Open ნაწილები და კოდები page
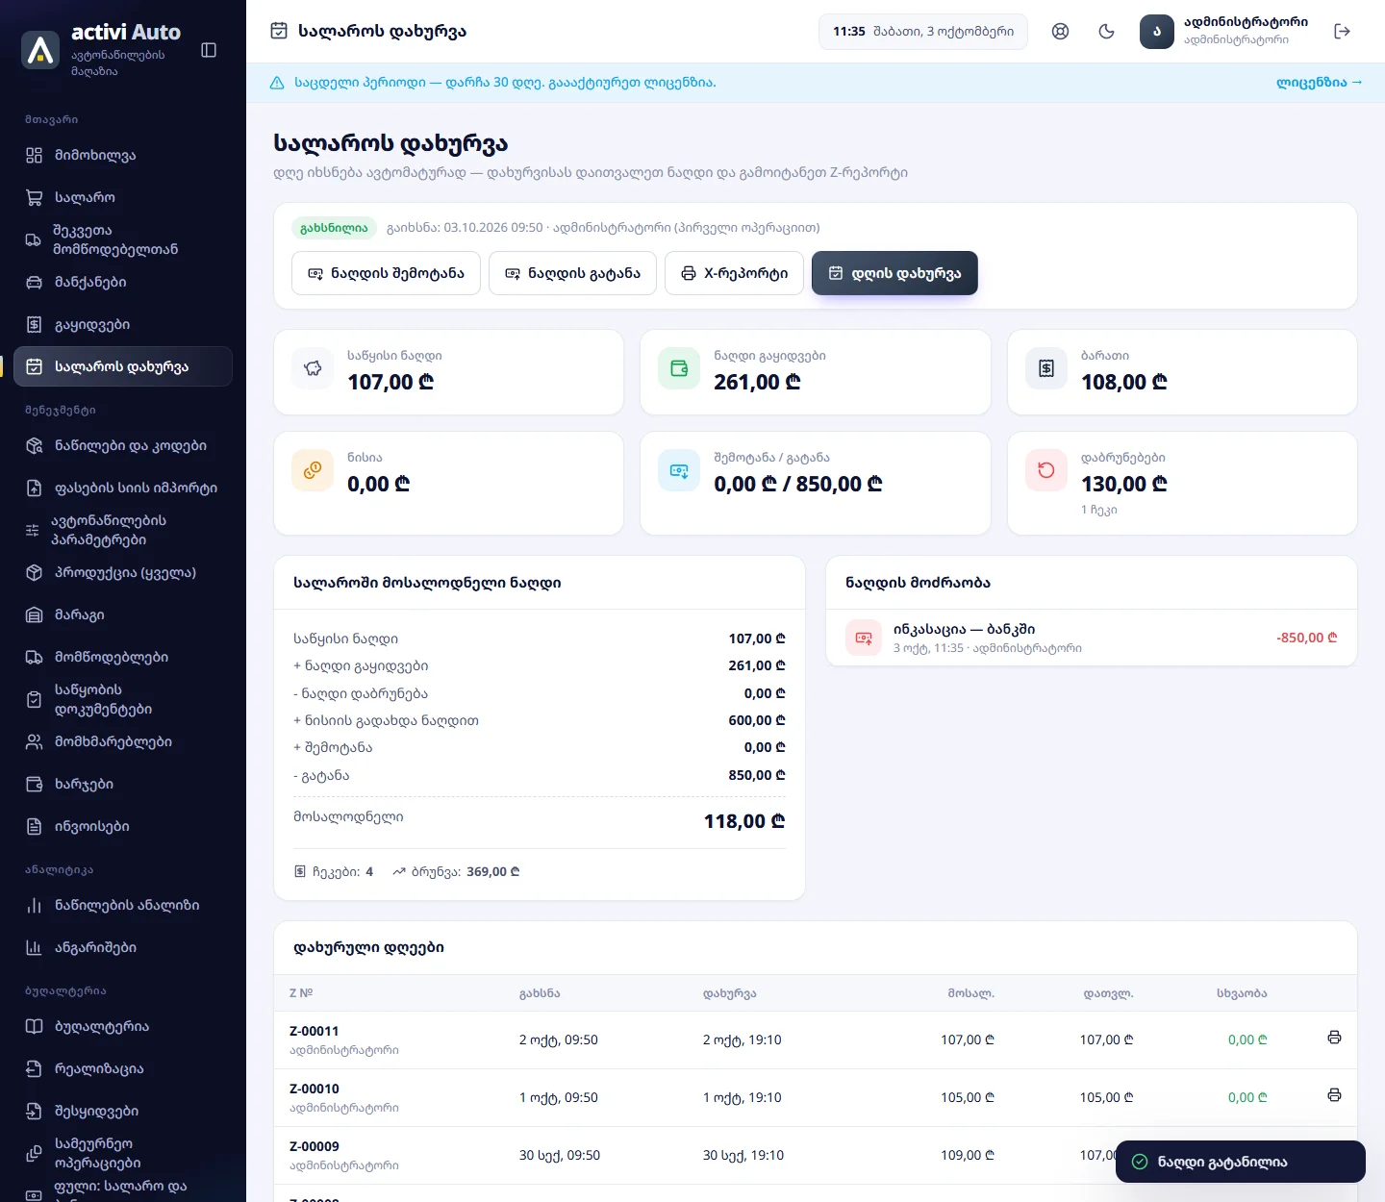Image resolution: width=1385 pixels, height=1202 pixels. [123, 445]
